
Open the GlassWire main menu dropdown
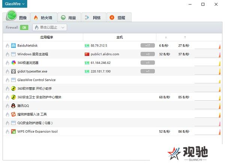[15, 4]
